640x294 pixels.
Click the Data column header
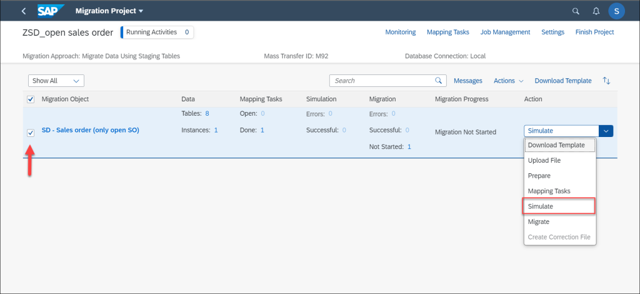click(188, 99)
